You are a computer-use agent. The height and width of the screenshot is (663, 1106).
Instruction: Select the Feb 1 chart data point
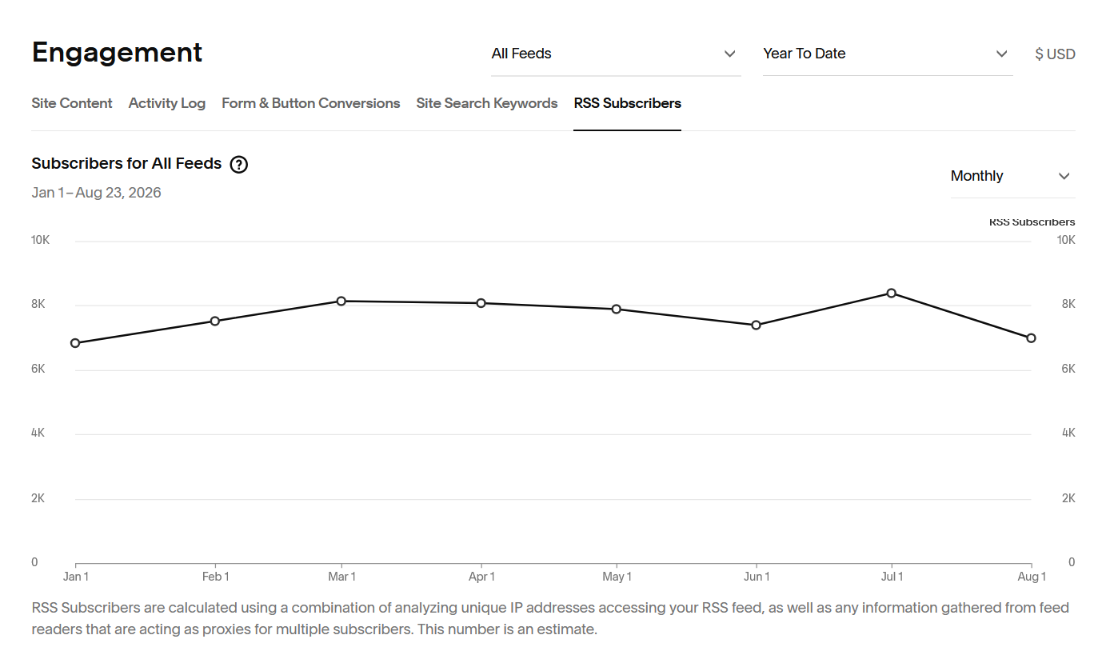tap(215, 322)
